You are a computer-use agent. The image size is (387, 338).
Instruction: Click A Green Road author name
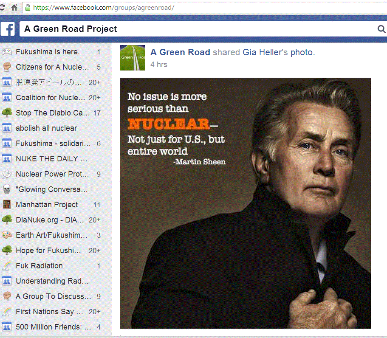pyautogui.click(x=180, y=52)
